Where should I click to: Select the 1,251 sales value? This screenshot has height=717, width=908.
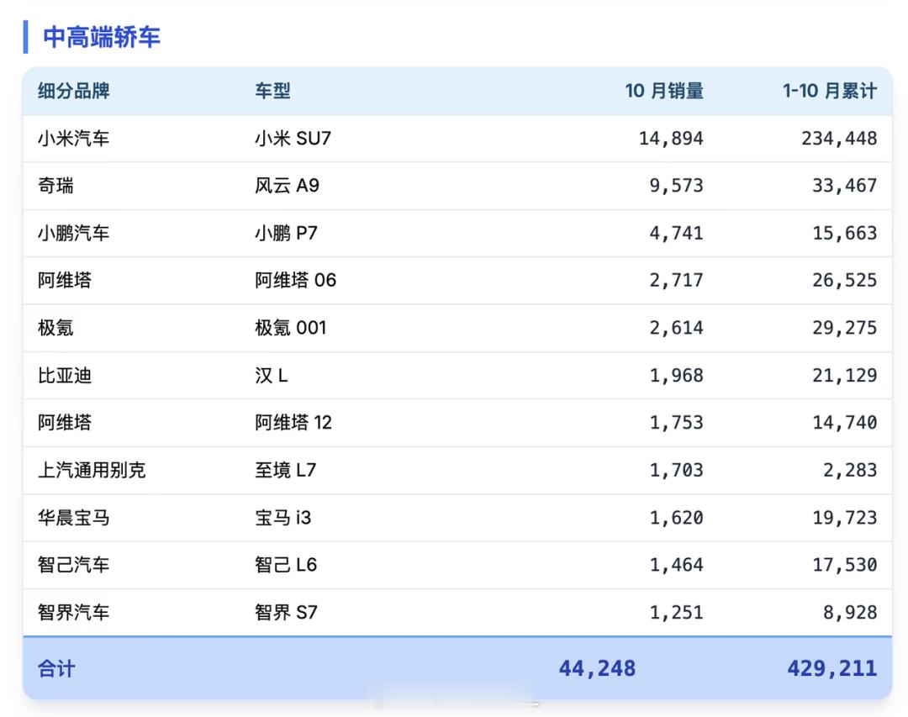pos(676,612)
